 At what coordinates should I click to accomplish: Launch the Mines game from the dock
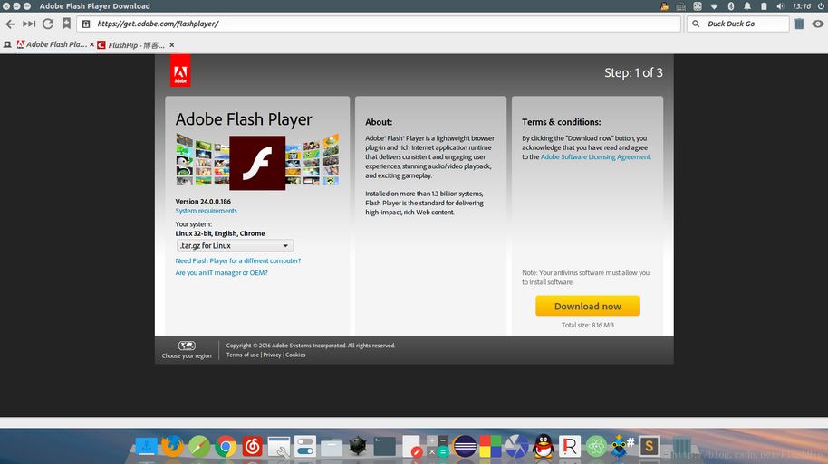358,446
